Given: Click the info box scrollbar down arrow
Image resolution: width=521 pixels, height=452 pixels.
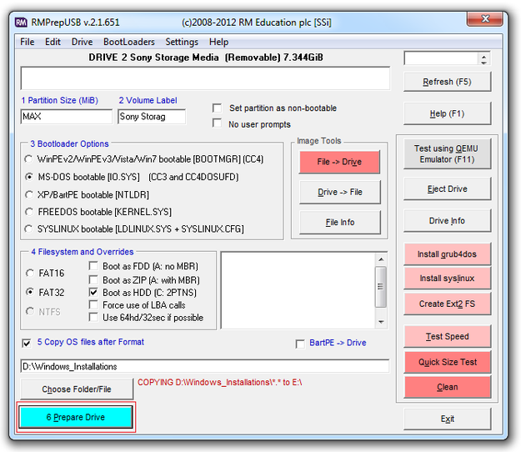Looking at the screenshot, I should 381,322.
